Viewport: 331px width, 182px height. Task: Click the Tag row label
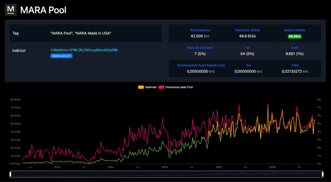click(x=16, y=33)
